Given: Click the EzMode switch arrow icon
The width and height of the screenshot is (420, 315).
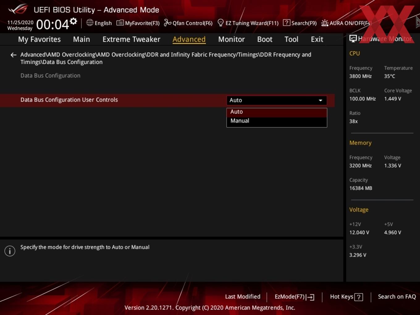Looking at the screenshot, I should click(310, 297).
